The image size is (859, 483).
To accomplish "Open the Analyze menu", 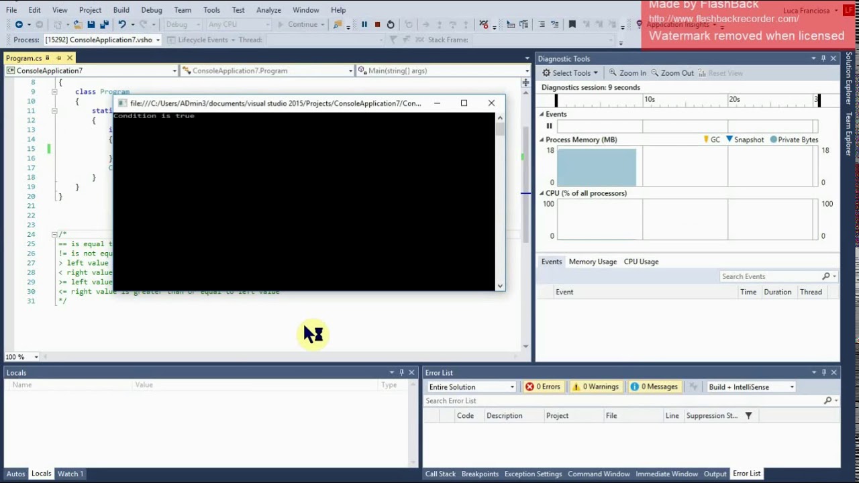I will tap(268, 10).
